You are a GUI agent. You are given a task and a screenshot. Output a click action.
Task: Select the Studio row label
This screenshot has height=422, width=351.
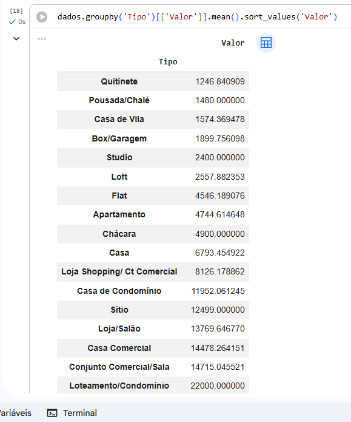pos(119,157)
